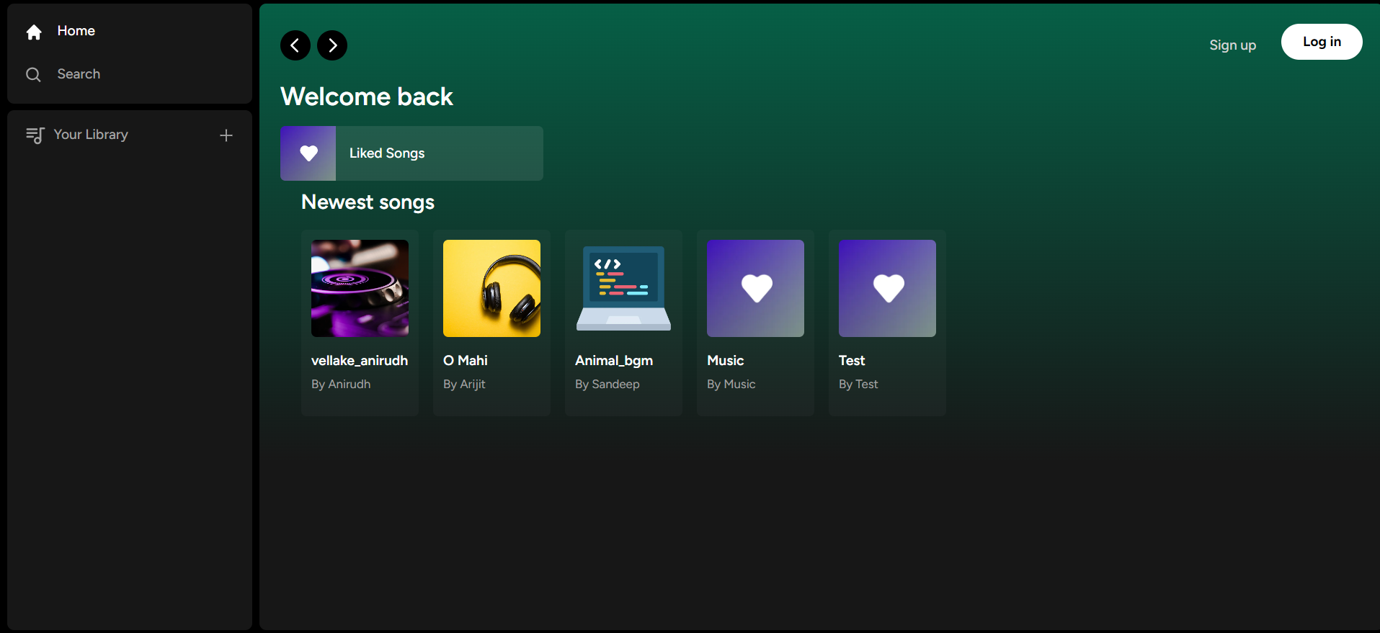The image size is (1380, 633).
Task: Select the Test heart cover
Action: click(x=887, y=288)
